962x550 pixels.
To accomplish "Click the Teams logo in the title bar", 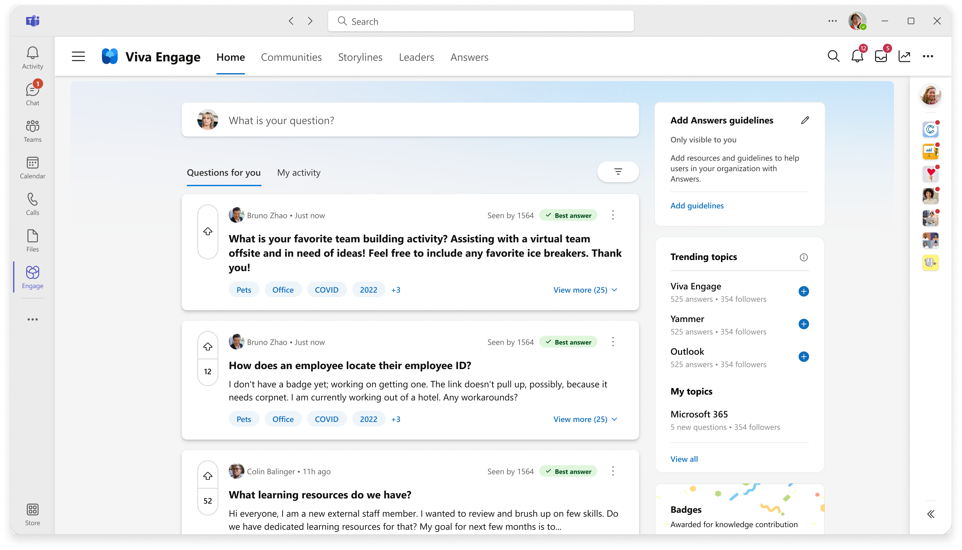I will click(32, 21).
